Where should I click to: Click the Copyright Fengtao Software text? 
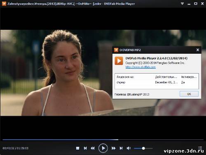pyautogui.click(x=155, y=63)
